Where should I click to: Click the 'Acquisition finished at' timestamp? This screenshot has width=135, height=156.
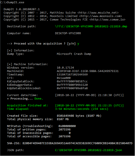point(89,106)
